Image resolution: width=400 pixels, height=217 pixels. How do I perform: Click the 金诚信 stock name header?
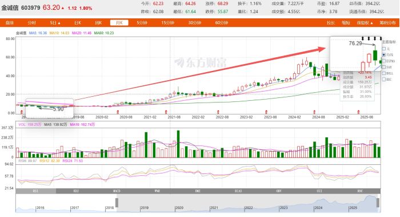pyautogui.click(x=10, y=8)
